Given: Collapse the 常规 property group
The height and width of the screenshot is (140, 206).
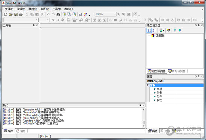Looking at the screenshot, I should tap(148, 85).
